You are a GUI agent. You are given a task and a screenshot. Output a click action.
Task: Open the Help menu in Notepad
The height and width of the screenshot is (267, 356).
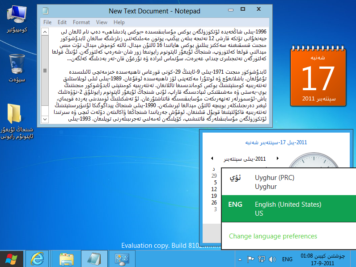tap(119, 22)
